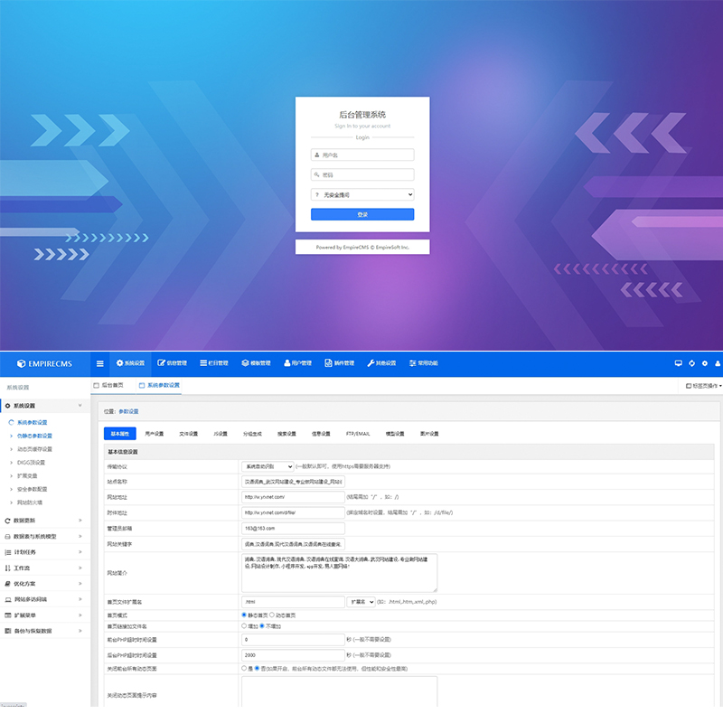The image size is (723, 723).
Task: Click the blue 登录 login button
Action: click(x=362, y=214)
